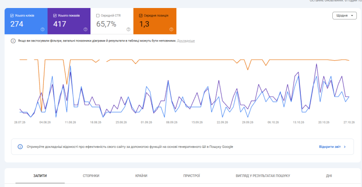Switch to ВИГЛЯД У РЕЗУЛЬТАТАХ ПОШУКУ tab

[263, 176]
